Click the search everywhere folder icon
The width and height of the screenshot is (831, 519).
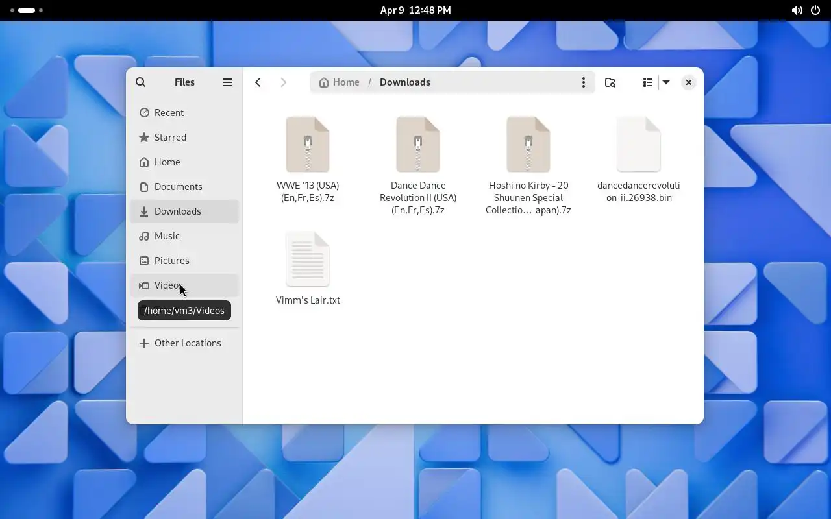click(610, 82)
